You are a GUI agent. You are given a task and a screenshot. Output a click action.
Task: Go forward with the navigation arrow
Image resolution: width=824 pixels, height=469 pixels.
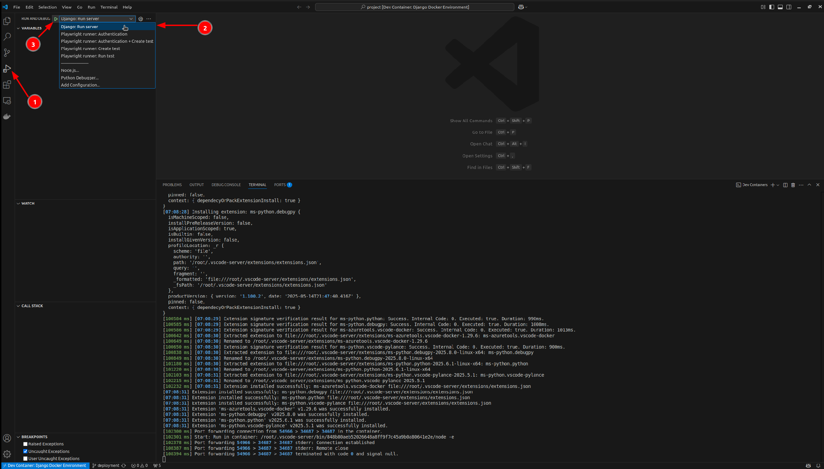pos(308,7)
